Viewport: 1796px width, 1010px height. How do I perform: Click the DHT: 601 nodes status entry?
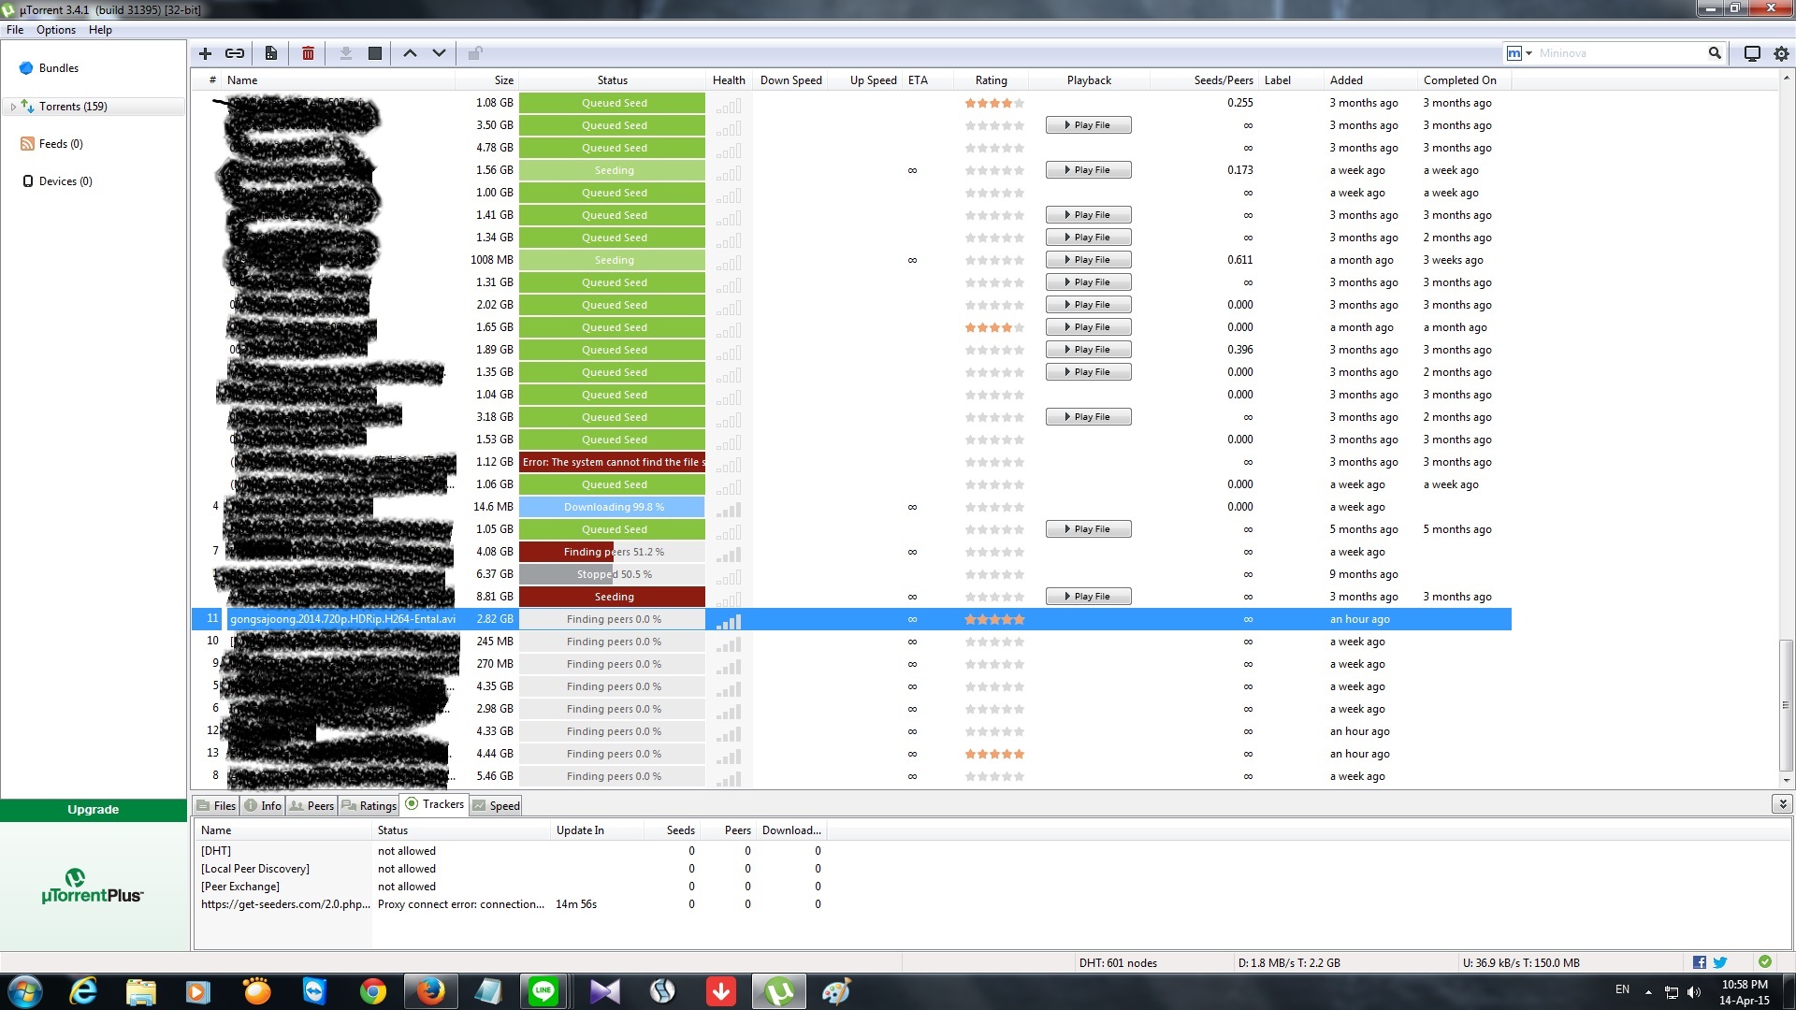1118,963
